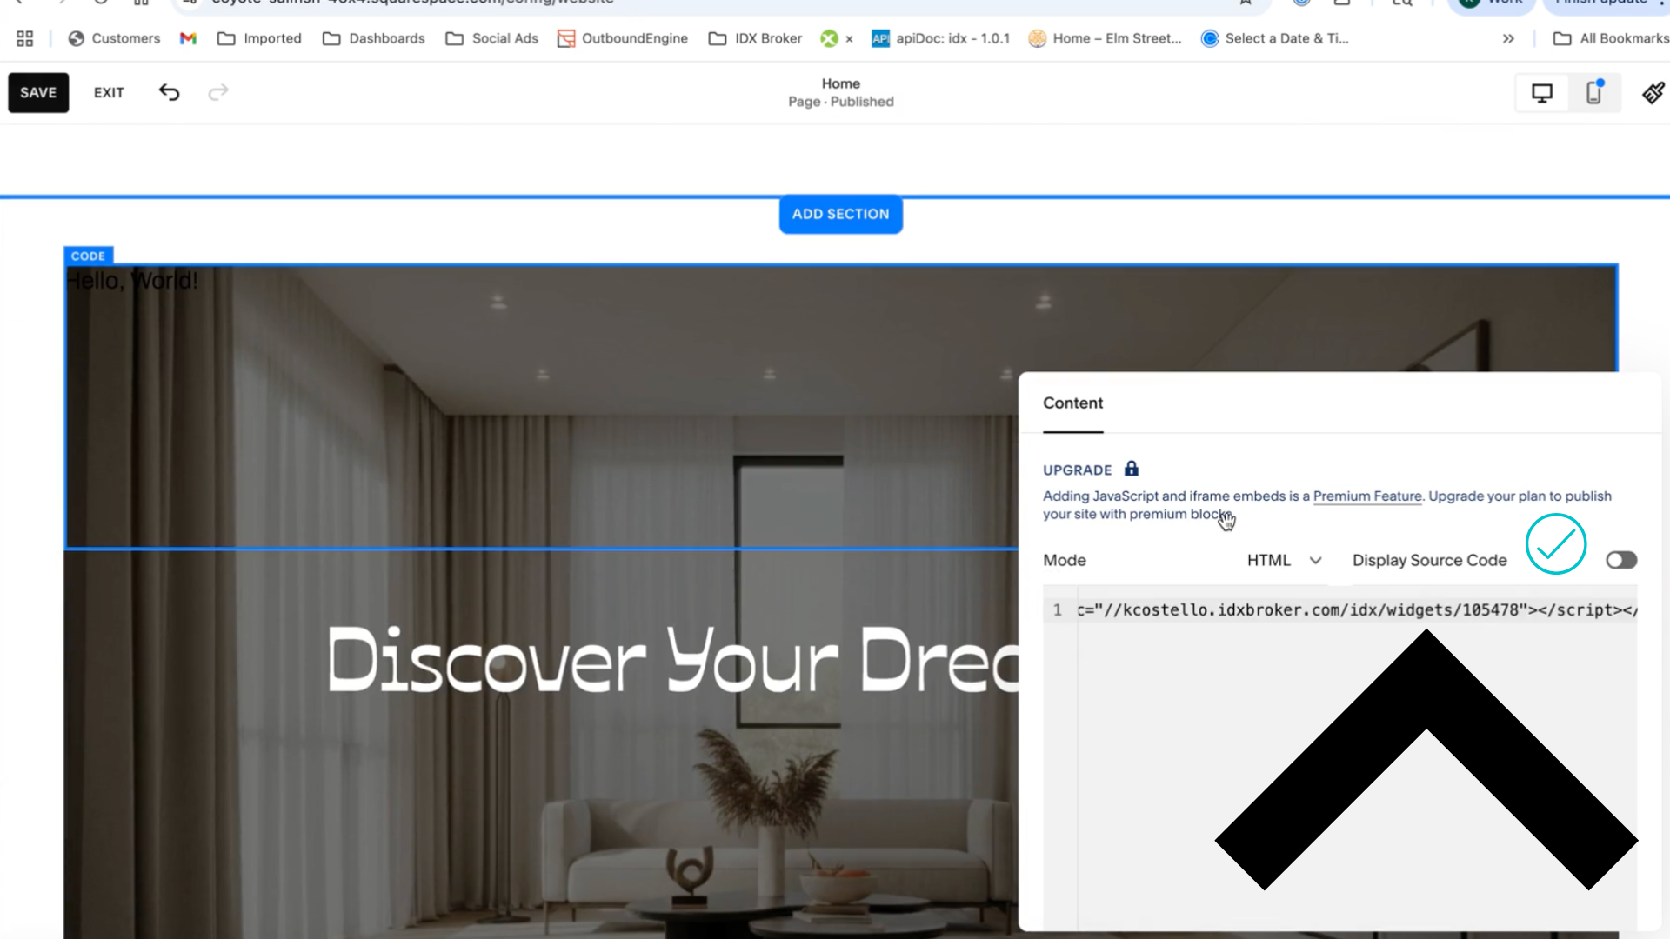Viewport: 1670px width, 939px height.
Task: Click the redo arrow icon
Action: click(x=218, y=92)
